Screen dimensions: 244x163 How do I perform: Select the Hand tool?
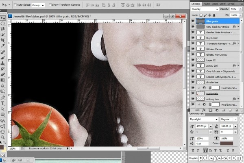coord(3,132)
